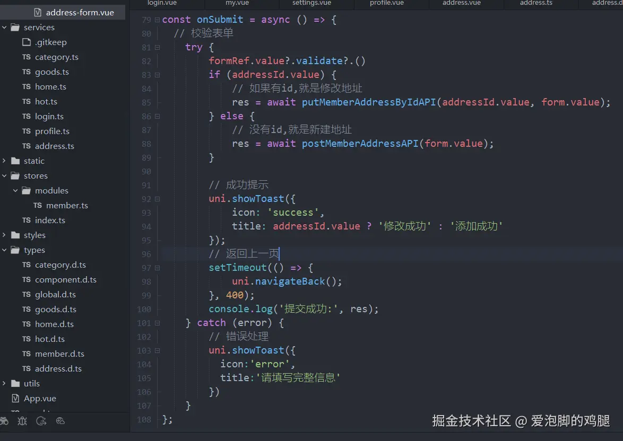The width and height of the screenshot is (623, 441).
Task: Click the globe cloud icon in bottom bar
Action: point(60,421)
